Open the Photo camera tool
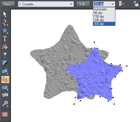Screen dimensions: 140x122 pyautogui.click(x=5, y=88)
